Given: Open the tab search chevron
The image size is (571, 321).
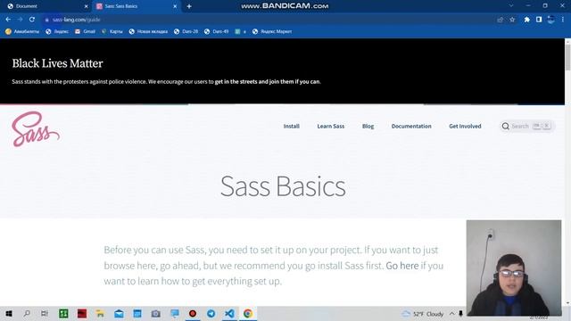Looking at the screenshot, I should click(x=511, y=6).
